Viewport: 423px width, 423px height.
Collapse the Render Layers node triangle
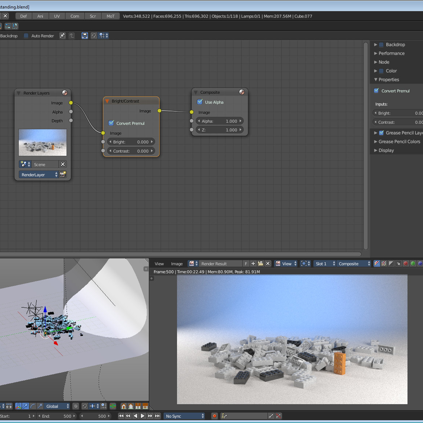click(x=19, y=93)
